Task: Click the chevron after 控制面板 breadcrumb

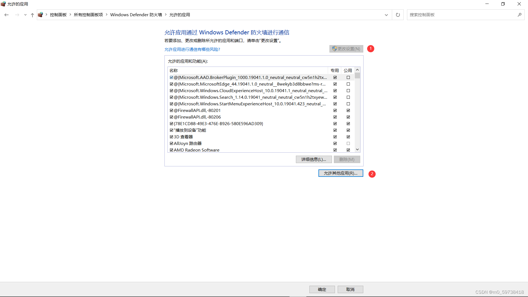Action: [x=70, y=15]
